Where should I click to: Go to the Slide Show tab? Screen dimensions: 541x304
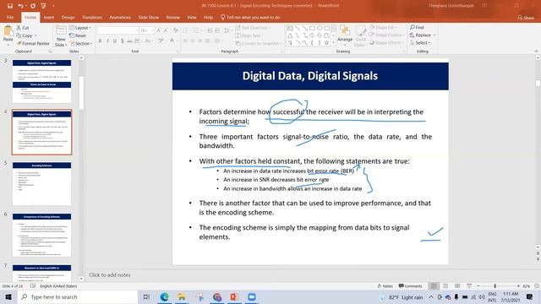pos(149,17)
